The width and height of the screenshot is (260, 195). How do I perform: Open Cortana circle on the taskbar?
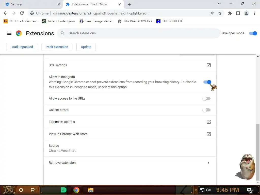(21, 190)
